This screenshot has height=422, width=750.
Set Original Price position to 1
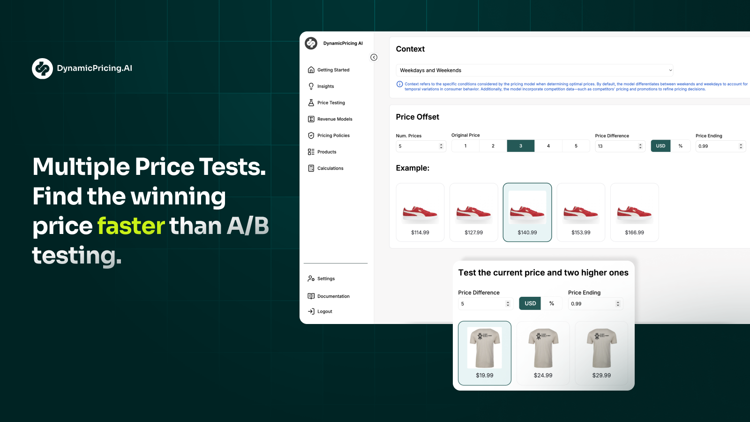[465, 146]
